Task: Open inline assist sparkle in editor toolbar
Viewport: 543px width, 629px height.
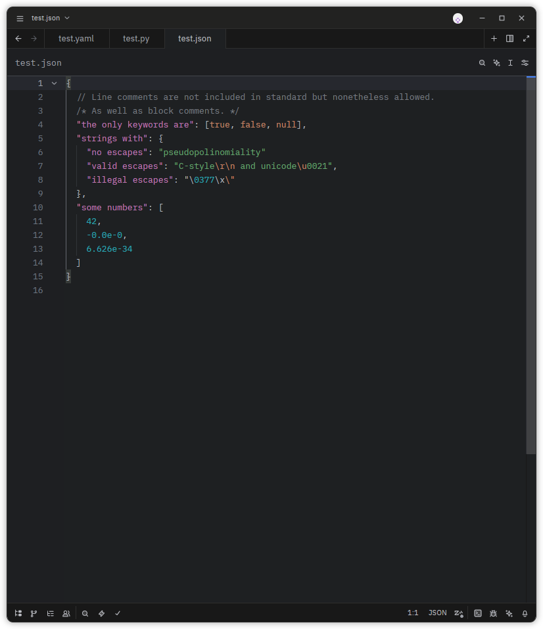Action: pyautogui.click(x=496, y=63)
